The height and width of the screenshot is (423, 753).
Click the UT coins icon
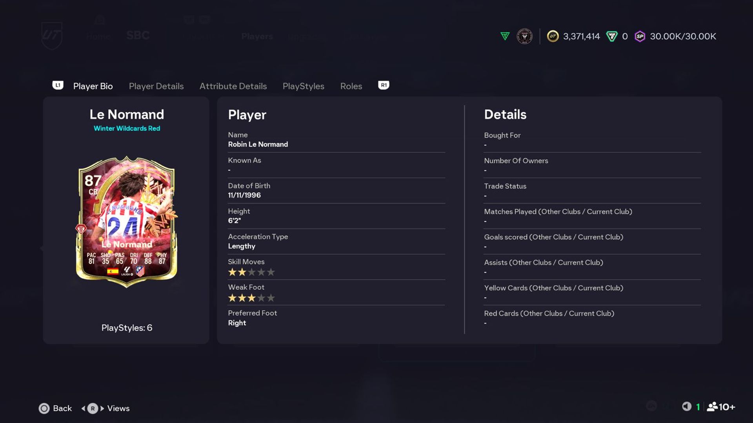tap(553, 36)
